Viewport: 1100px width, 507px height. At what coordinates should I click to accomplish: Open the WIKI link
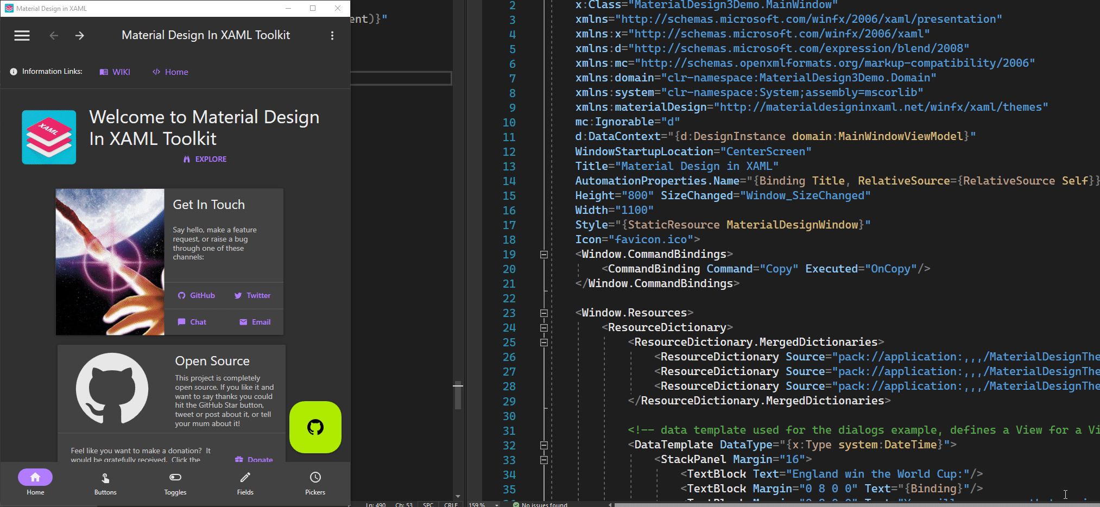(x=115, y=72)
